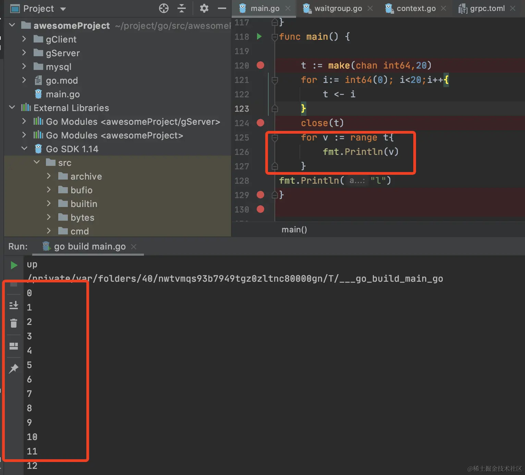
Task: Fold the main function at line 118
Action: click(x=274, y=37)
